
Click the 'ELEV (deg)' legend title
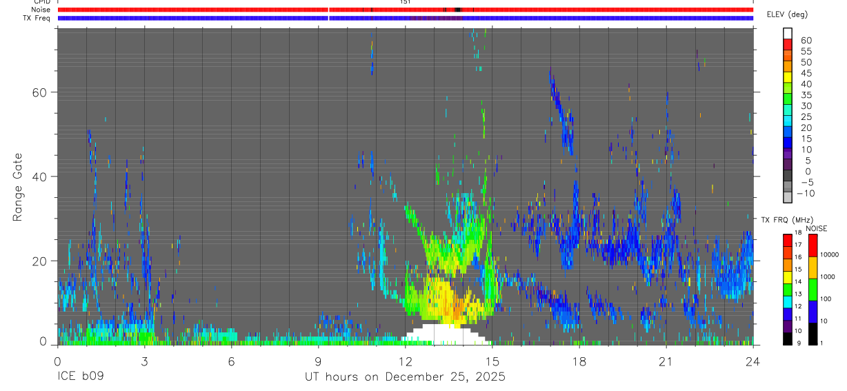787,14
